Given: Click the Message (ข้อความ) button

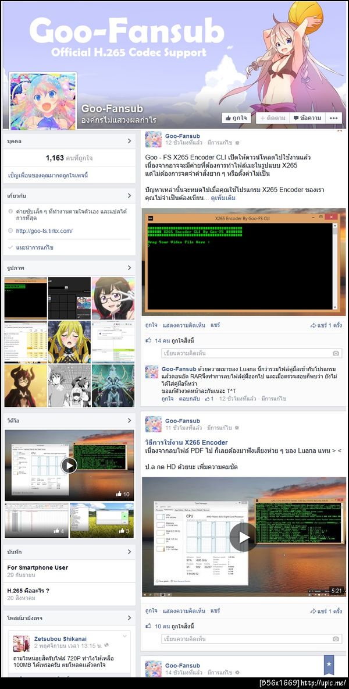Looking at the screenshot, I should [307, 118].
